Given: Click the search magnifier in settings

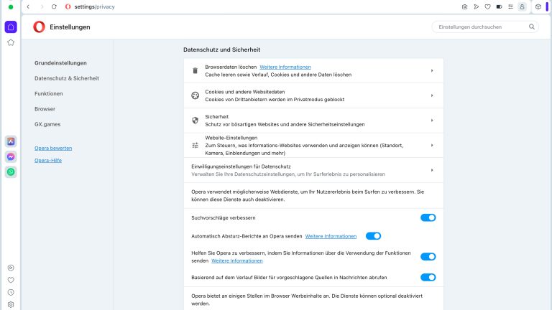Looking at the screenshot, I should 532,27.
